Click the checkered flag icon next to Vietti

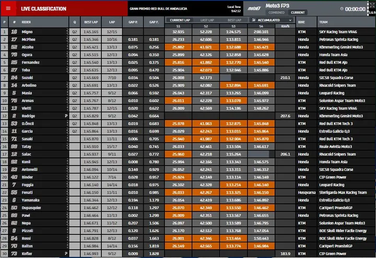[x=67, y=108]
